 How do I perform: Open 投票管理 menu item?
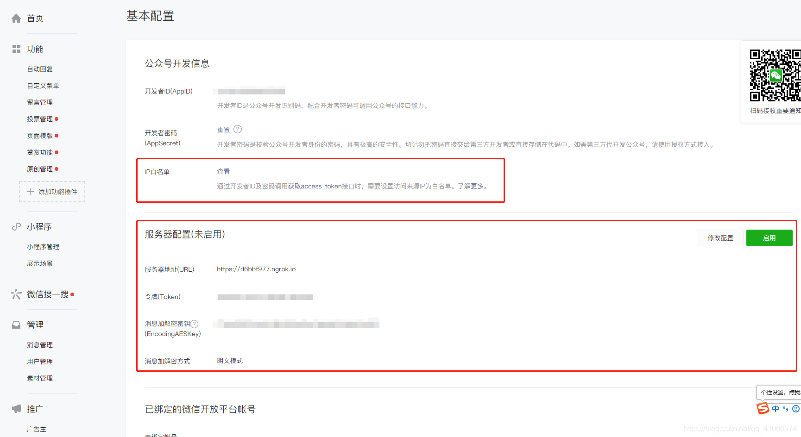[x=40, y=119]
